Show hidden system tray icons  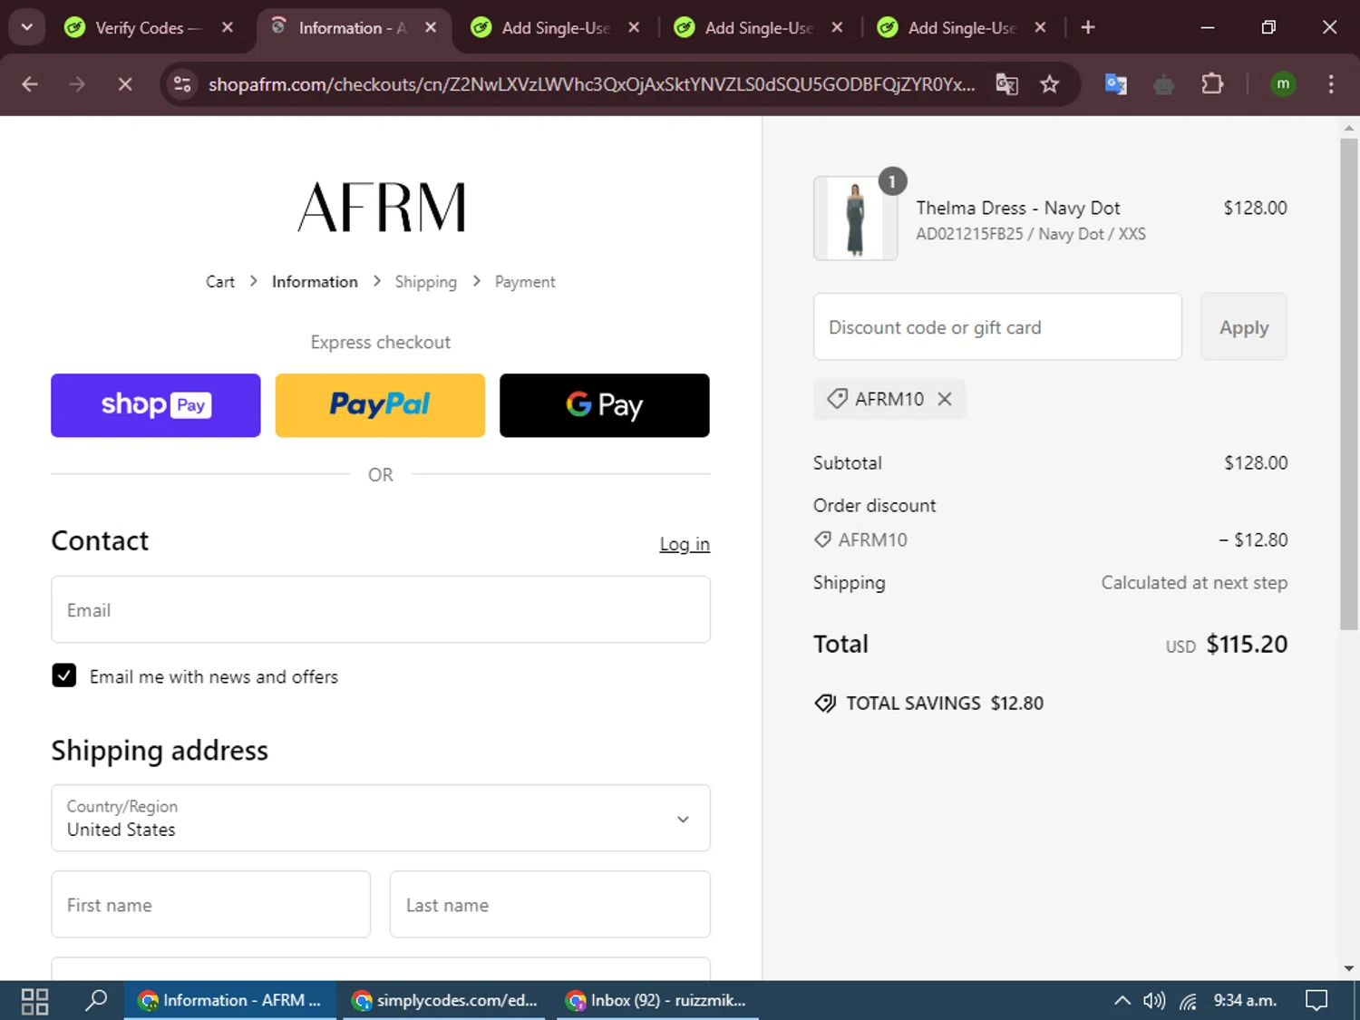[1122, 1001]
